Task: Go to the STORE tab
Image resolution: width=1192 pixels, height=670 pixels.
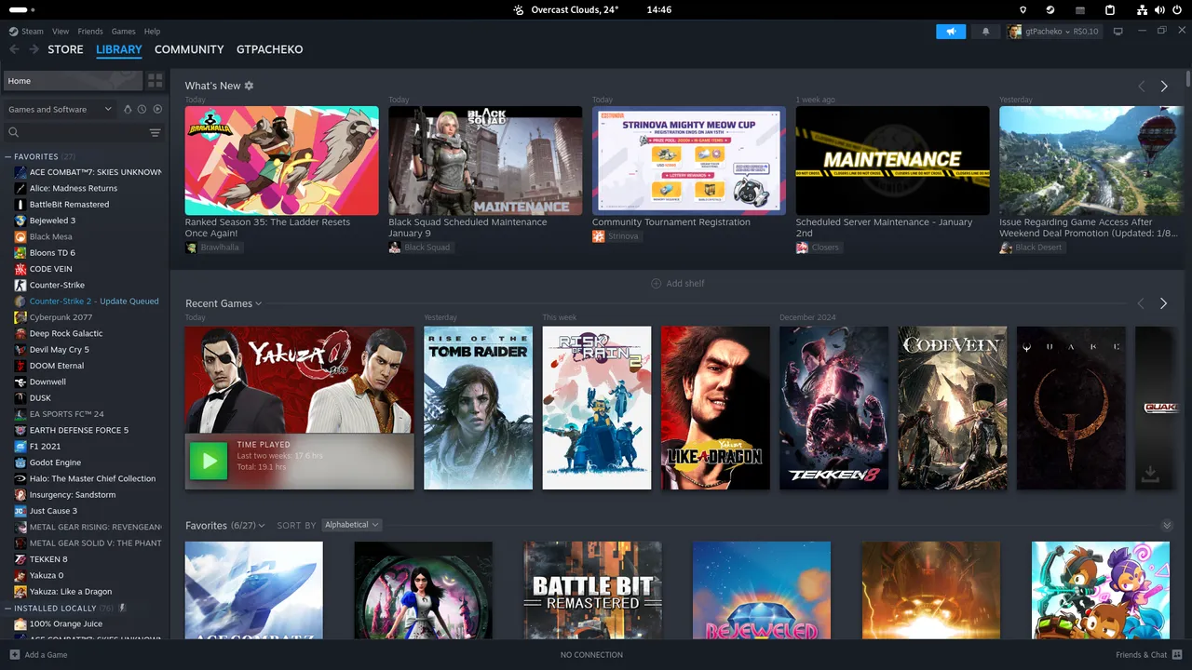Action: (x=65, y=49)
